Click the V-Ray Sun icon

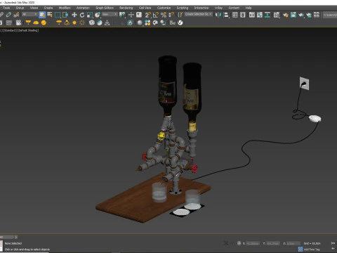point(74,22)
